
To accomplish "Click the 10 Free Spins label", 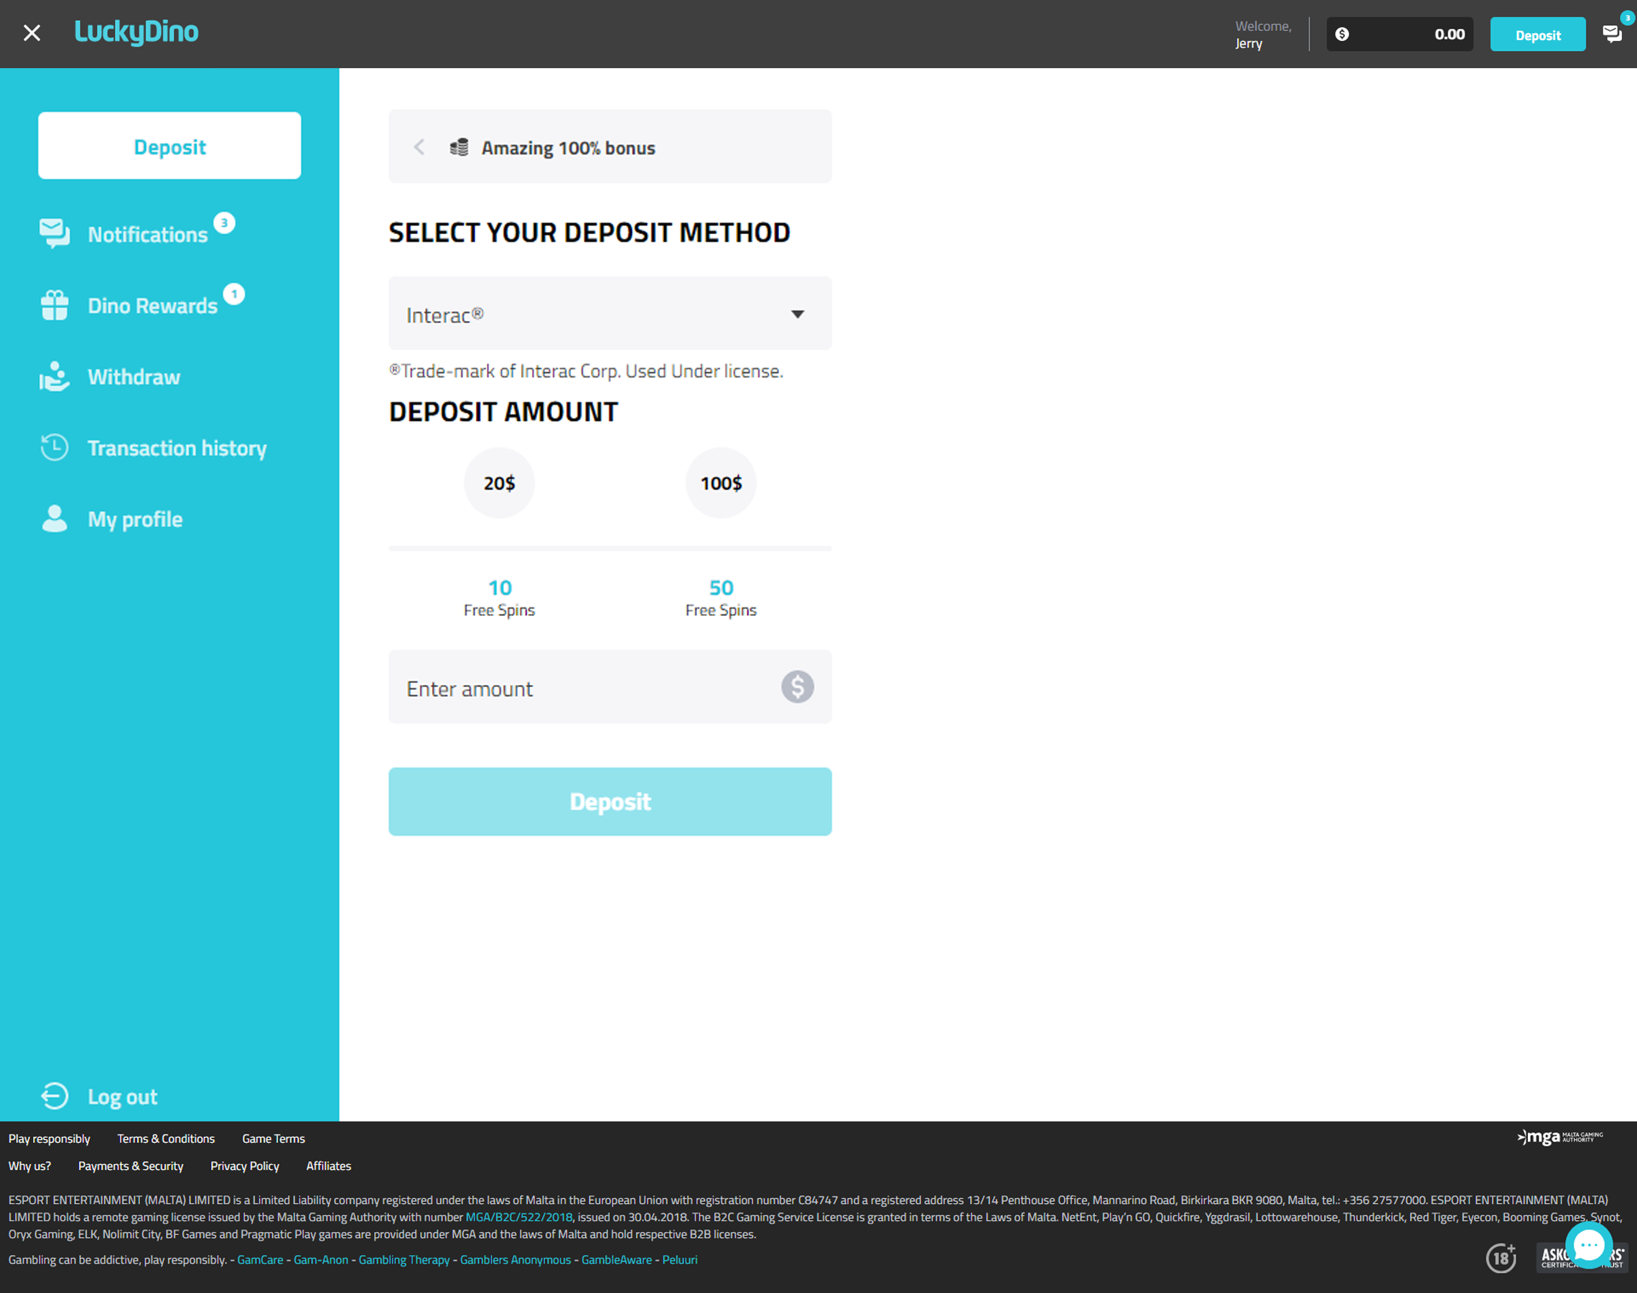I will [x=500, y=598].
